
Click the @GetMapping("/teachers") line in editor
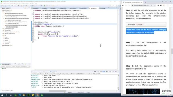pos(49,32)
